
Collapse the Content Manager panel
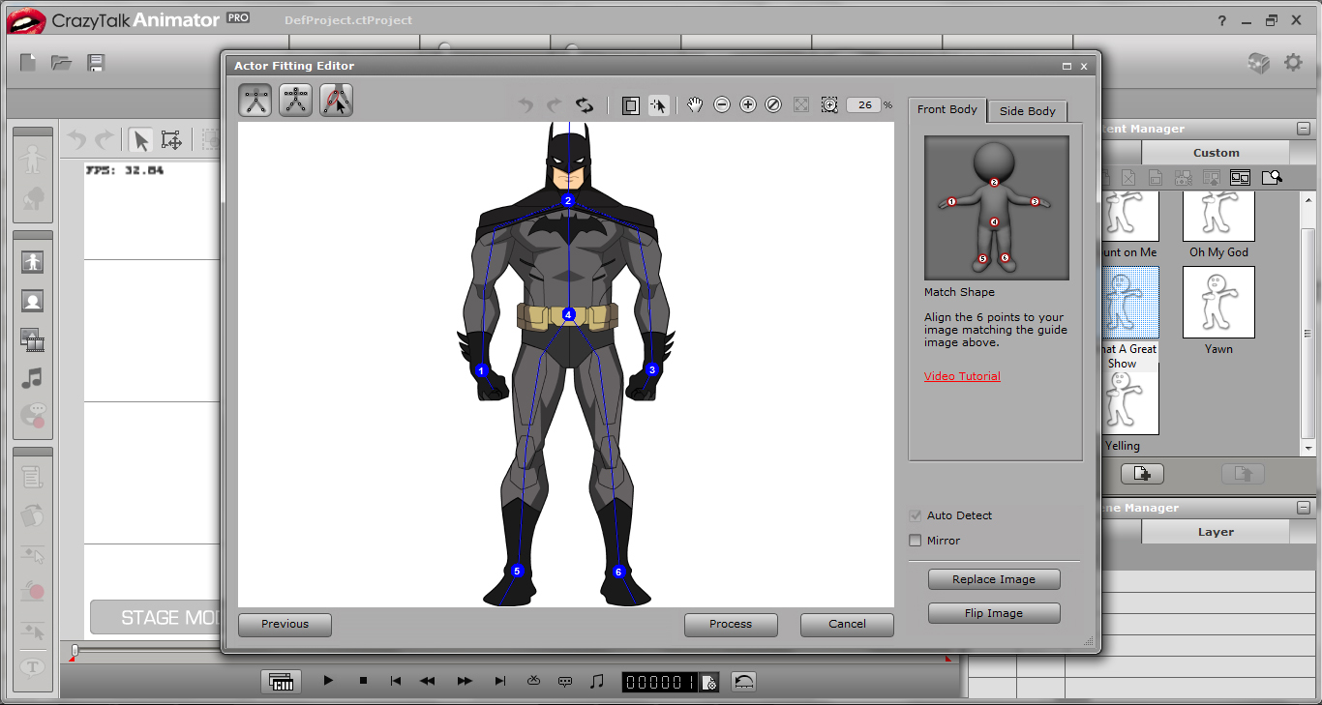[1305, 129]
